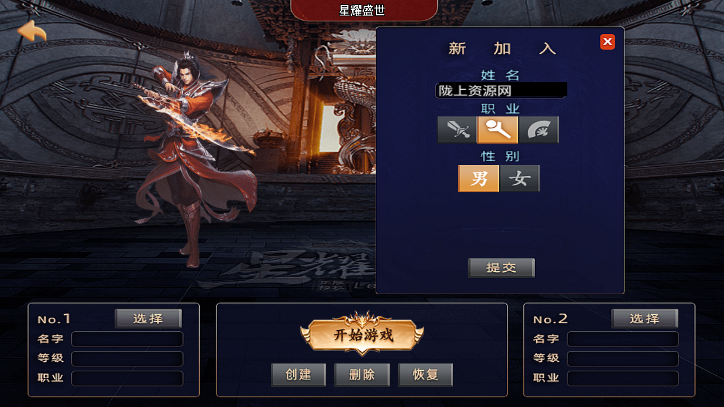
Task: Choose male gender 男
Action: (479, 179)
